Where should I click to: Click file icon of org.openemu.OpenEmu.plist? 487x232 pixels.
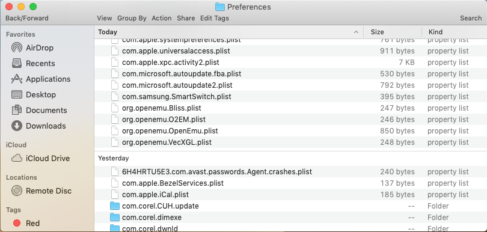115,131
